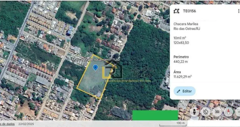The width and height of the screenshot is (240, 127).
Task: Toggle the 3D view button
Action: (217, 112)
